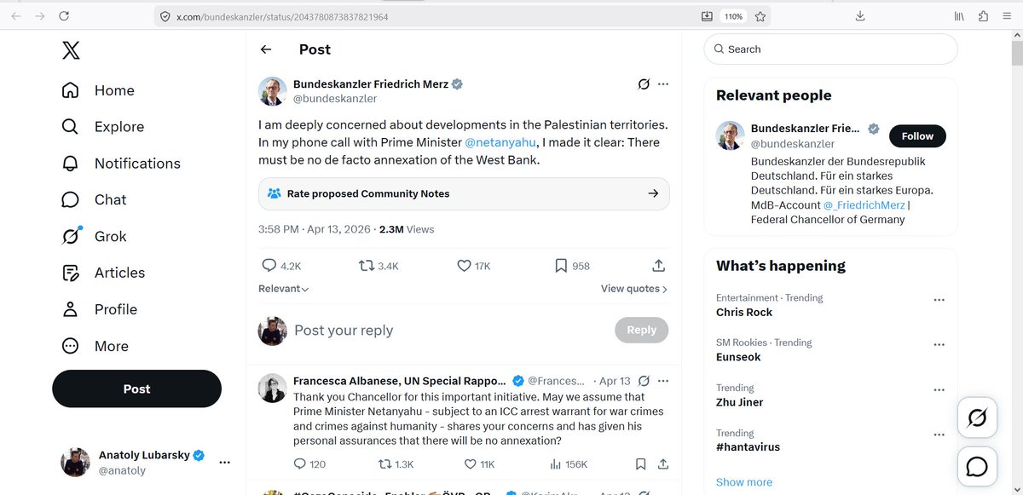Viewport: 1023px width, 495px height.
Task: Click the browser reload button
Action: pos(65,15)
